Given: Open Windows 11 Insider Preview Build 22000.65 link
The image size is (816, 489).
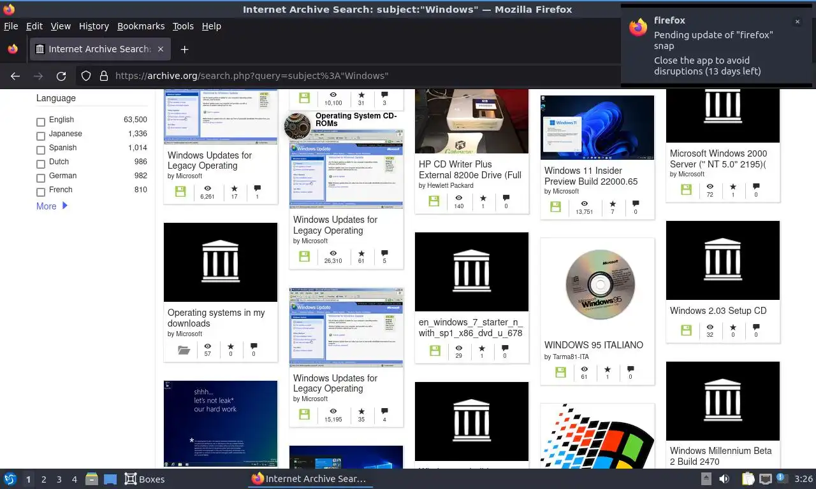Looking at the screenshot, I should 591,176.
